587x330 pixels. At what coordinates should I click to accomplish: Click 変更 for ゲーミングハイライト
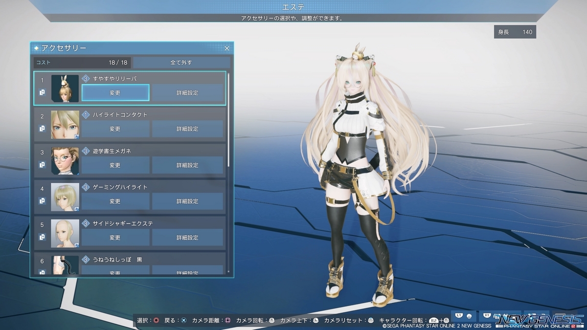[x=115, y=201]
